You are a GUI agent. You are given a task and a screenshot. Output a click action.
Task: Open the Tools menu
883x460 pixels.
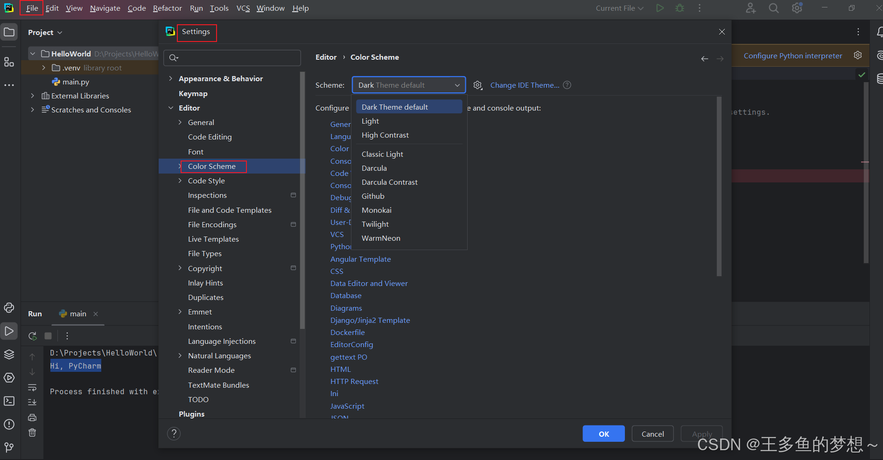219,8
